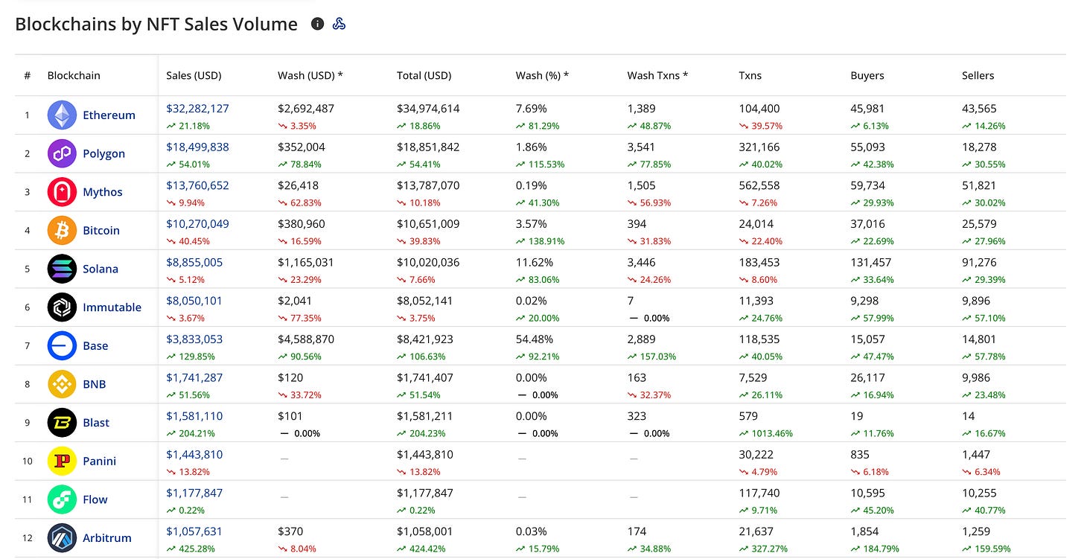The image size is (1084, 559).
Task: Open the Solana blockchain link
Action: (x=101, y=269)
